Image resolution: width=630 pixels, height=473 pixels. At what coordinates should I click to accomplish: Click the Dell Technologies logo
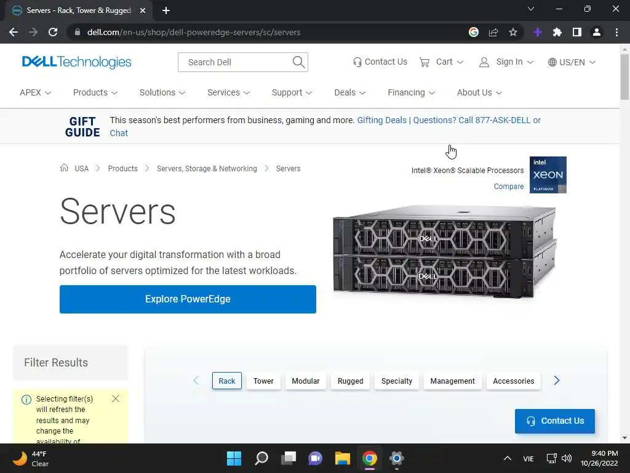[76, 62]
